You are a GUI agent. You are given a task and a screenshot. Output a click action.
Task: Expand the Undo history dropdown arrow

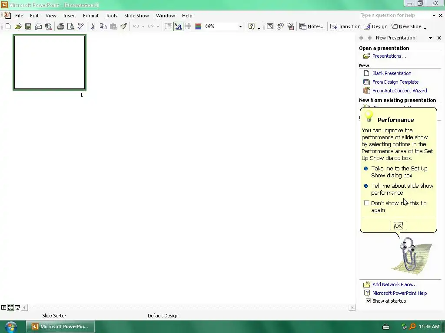[x=143, y=26]
